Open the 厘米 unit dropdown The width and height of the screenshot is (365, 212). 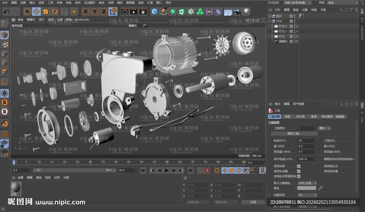pos(324,128)
